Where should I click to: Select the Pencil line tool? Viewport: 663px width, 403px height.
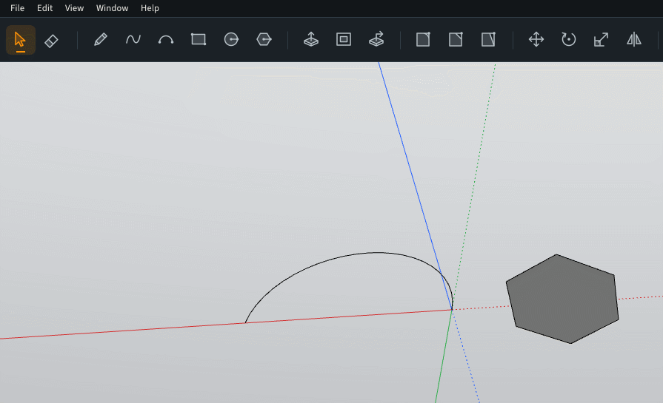(100, 40)
